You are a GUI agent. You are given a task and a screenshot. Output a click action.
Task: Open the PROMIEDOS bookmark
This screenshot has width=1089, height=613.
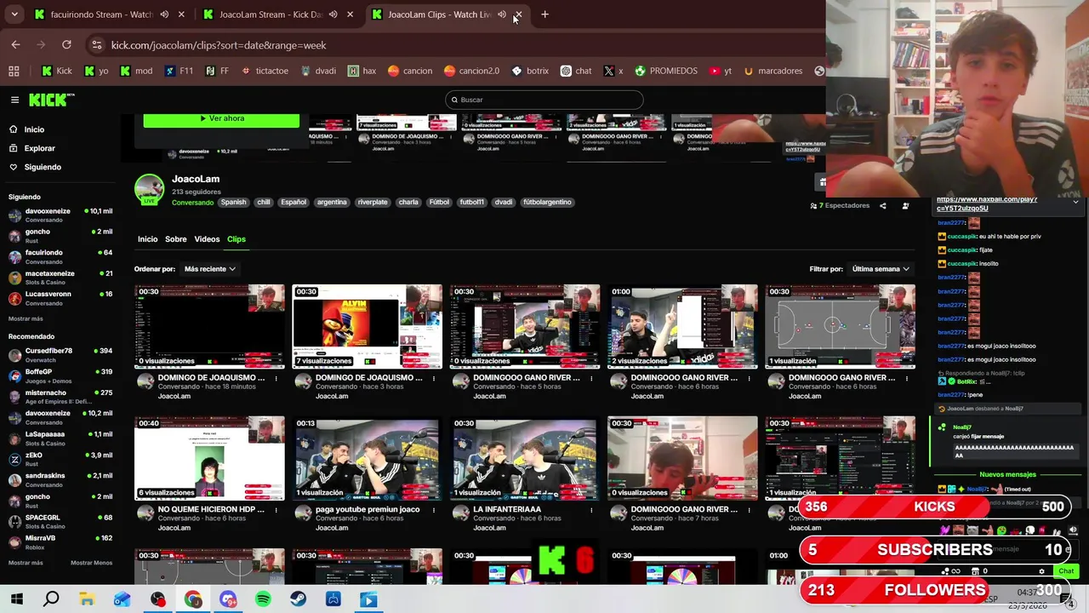(666, 71)
